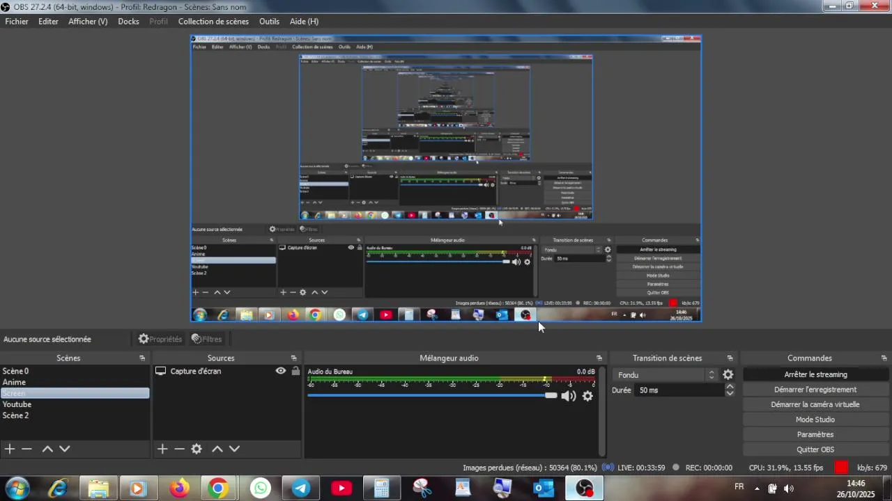Click the Filtres button above the panels
The height and width of the screenshot is (501, 892).
point(207,339)
